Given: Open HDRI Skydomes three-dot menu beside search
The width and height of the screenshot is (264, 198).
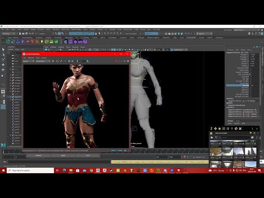Looking at the screenshot, I should coord(257,137).
